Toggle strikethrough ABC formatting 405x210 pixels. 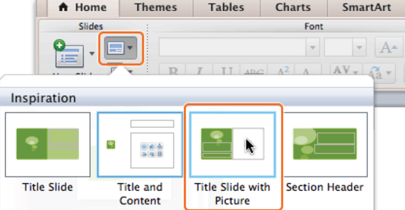pyautogui.click(x=254, y=70)
